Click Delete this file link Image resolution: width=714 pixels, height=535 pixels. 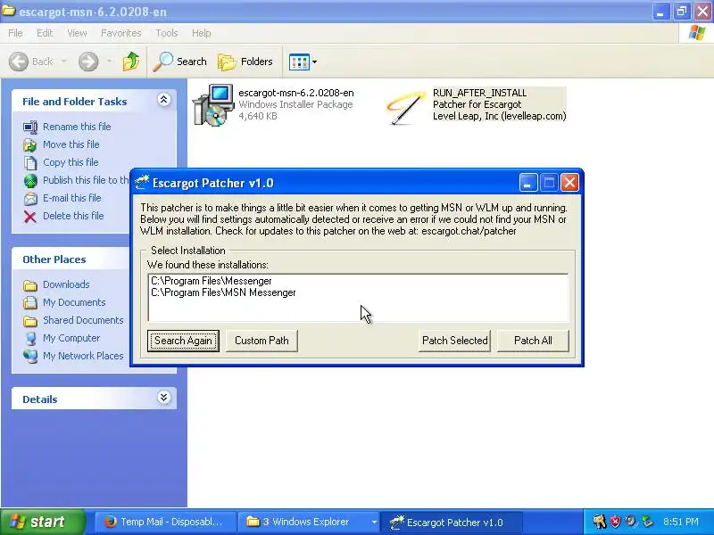73,216
